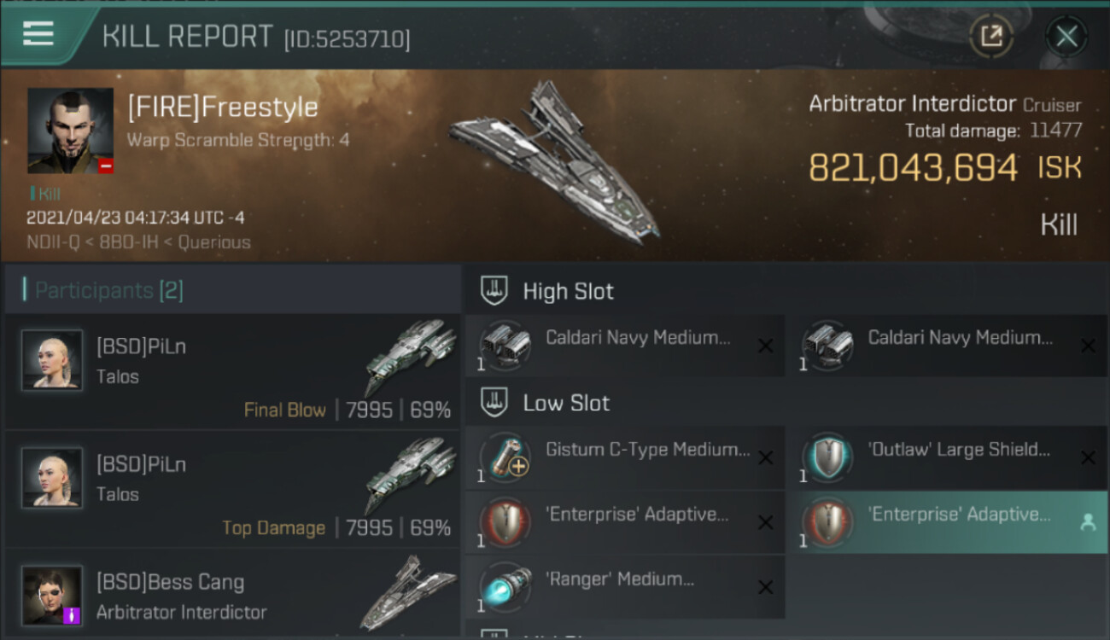Click the share kill report icon
This screenshot has height=640, width=1110.
click(991, 36)
